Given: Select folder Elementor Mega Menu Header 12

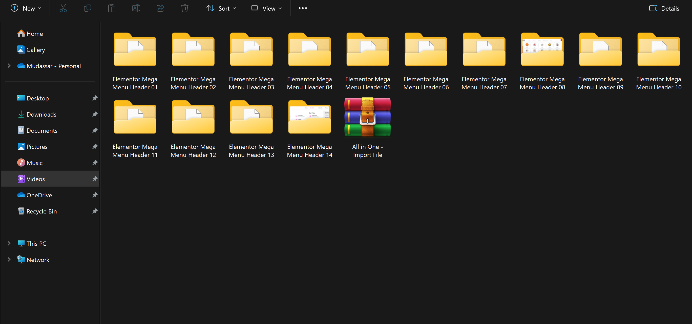Looking at the screenshot, I should point(193,129).
